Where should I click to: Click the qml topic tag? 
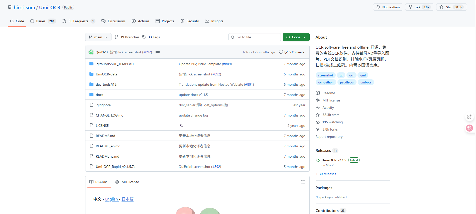(363, 75)
